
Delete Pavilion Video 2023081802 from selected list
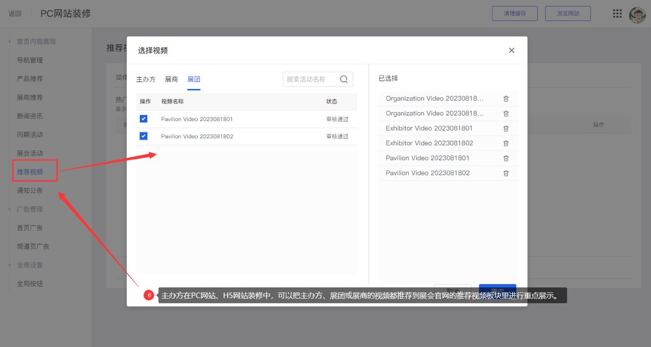pyautogui.click(x=506, y=173)
